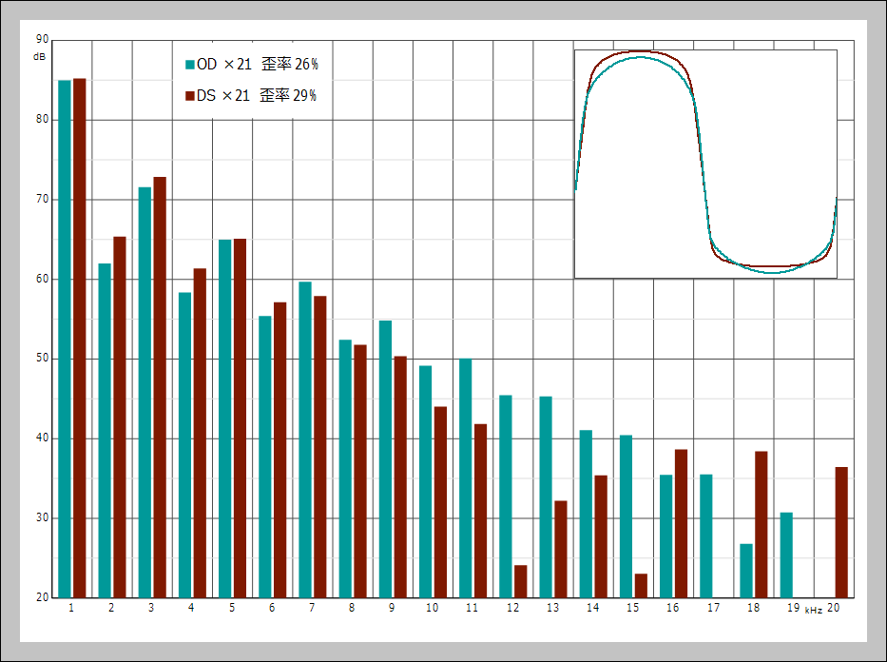
Task: Click the x-axis label '14'
Action: coord(592,608)
